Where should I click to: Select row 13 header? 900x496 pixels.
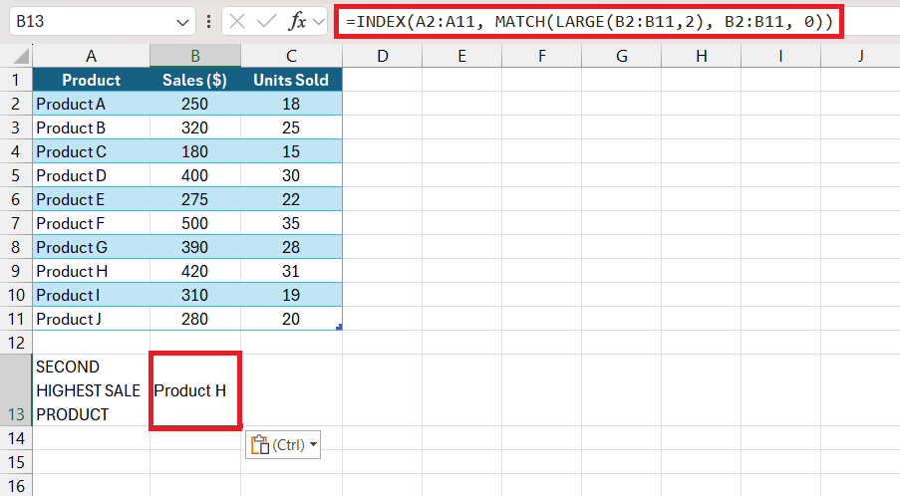[16, 390]
